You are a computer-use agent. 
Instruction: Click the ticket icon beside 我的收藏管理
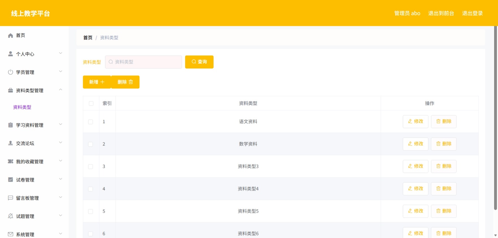pos(10,161)
